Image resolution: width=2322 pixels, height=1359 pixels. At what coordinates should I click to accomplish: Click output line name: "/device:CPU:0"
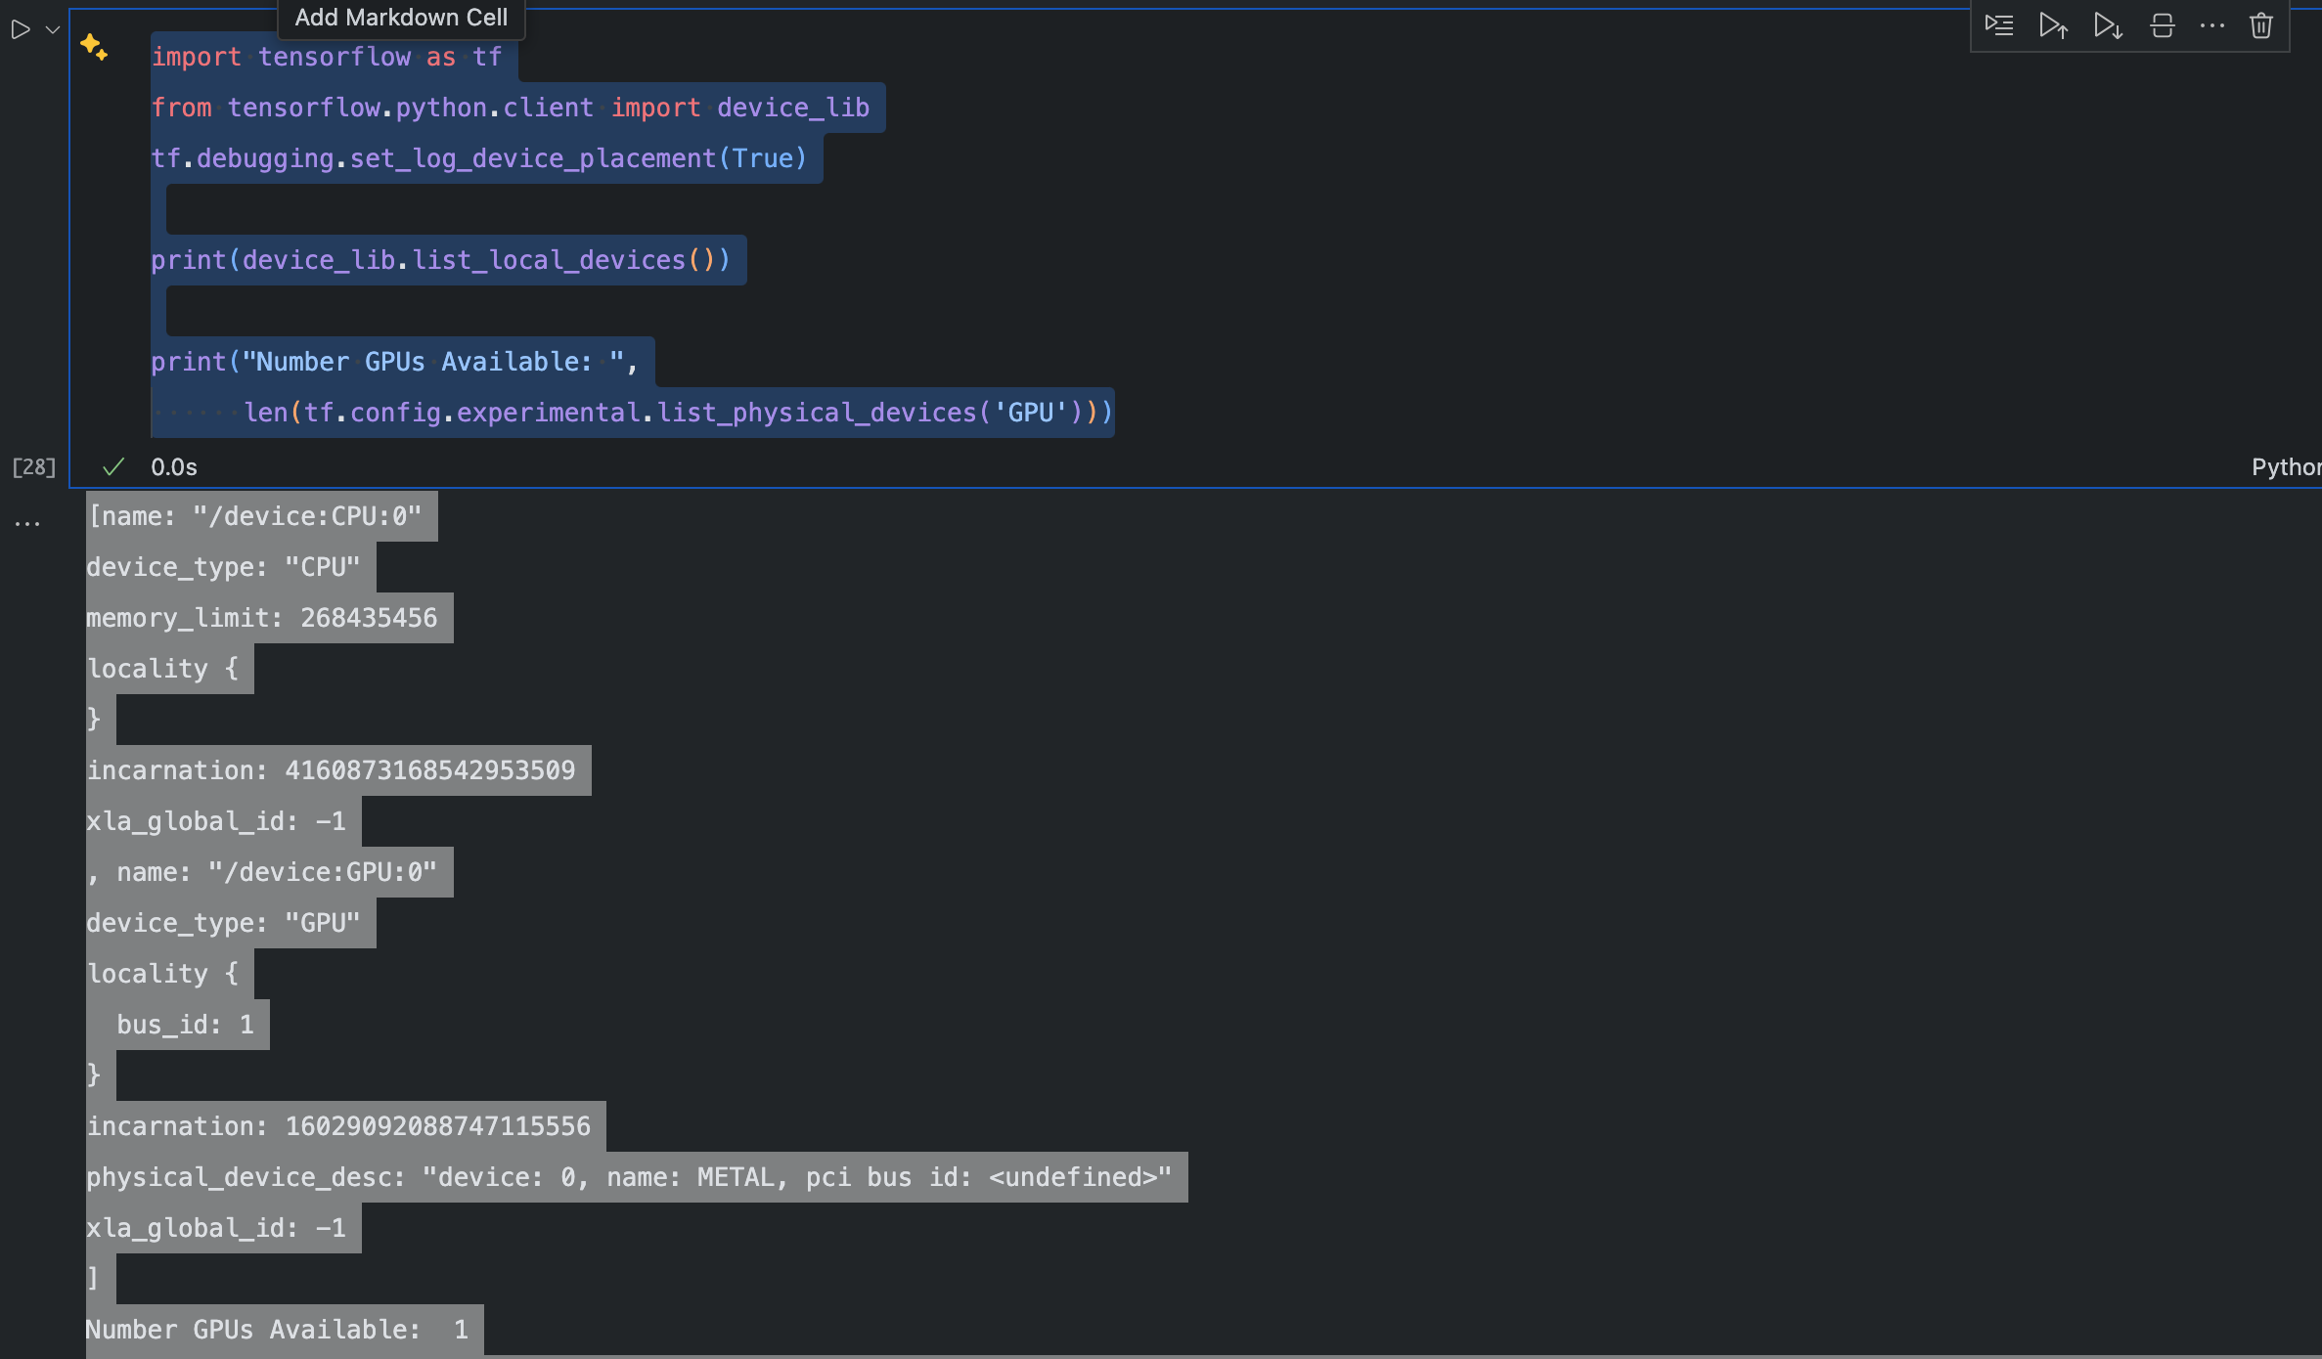click(x=255, y=516)
